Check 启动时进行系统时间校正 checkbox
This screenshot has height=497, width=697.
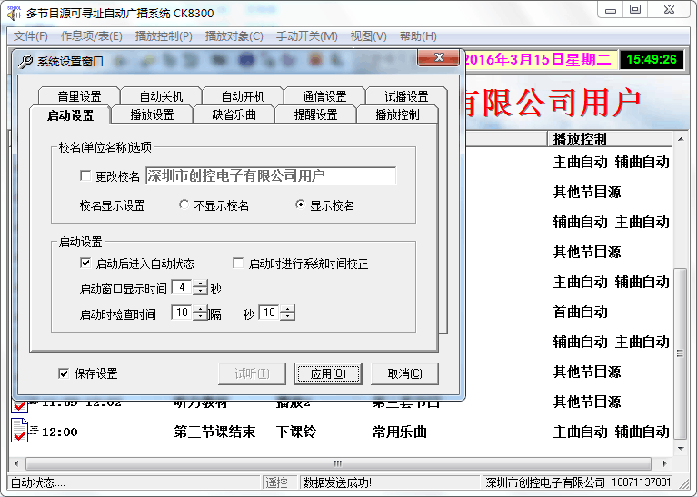(x=238, y=263)
